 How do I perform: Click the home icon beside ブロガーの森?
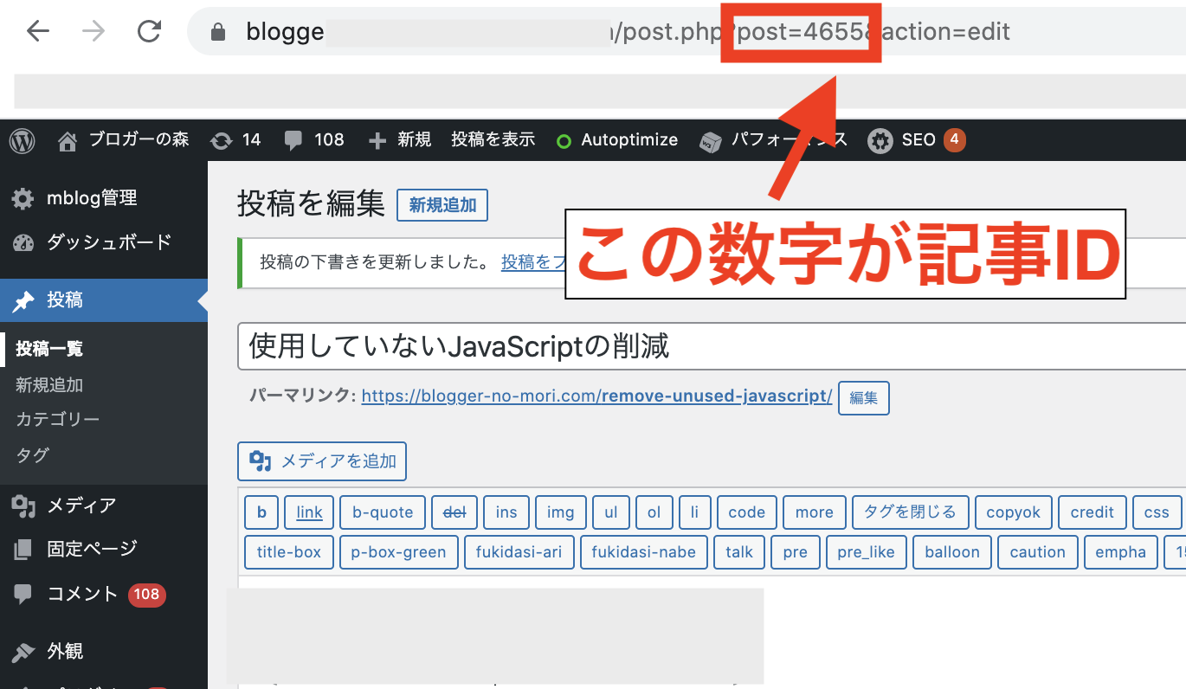point(67,139)
